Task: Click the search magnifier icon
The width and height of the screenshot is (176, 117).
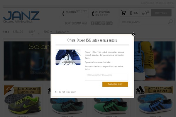Action: click(170, 22)
